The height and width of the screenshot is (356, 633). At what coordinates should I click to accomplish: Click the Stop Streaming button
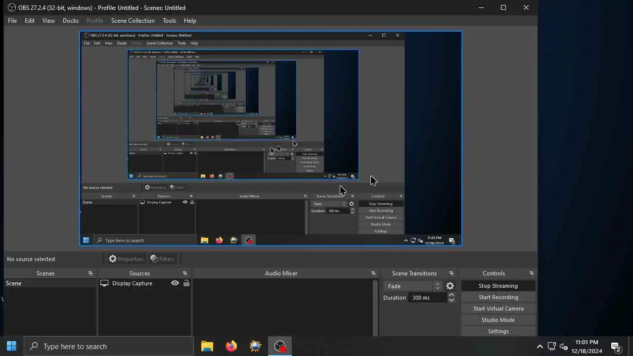[x=498, y=286]
